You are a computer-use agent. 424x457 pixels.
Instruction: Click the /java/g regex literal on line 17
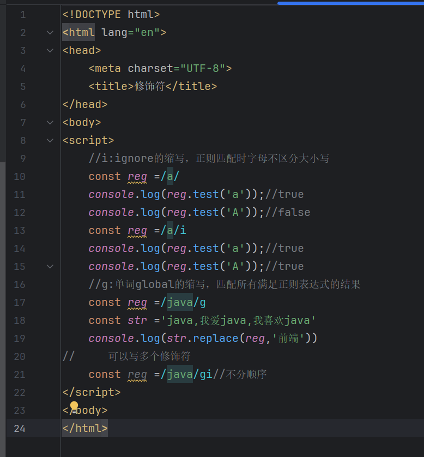pyautogui.click(x=183, y=303)
